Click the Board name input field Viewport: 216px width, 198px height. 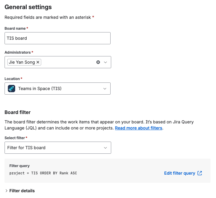(58, 38)
